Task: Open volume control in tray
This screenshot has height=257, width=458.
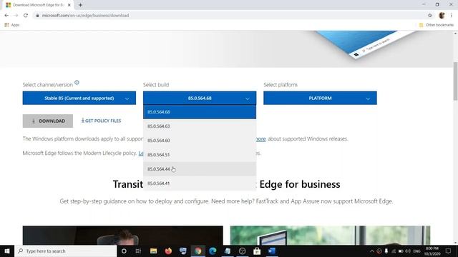Action: [408, 251]
